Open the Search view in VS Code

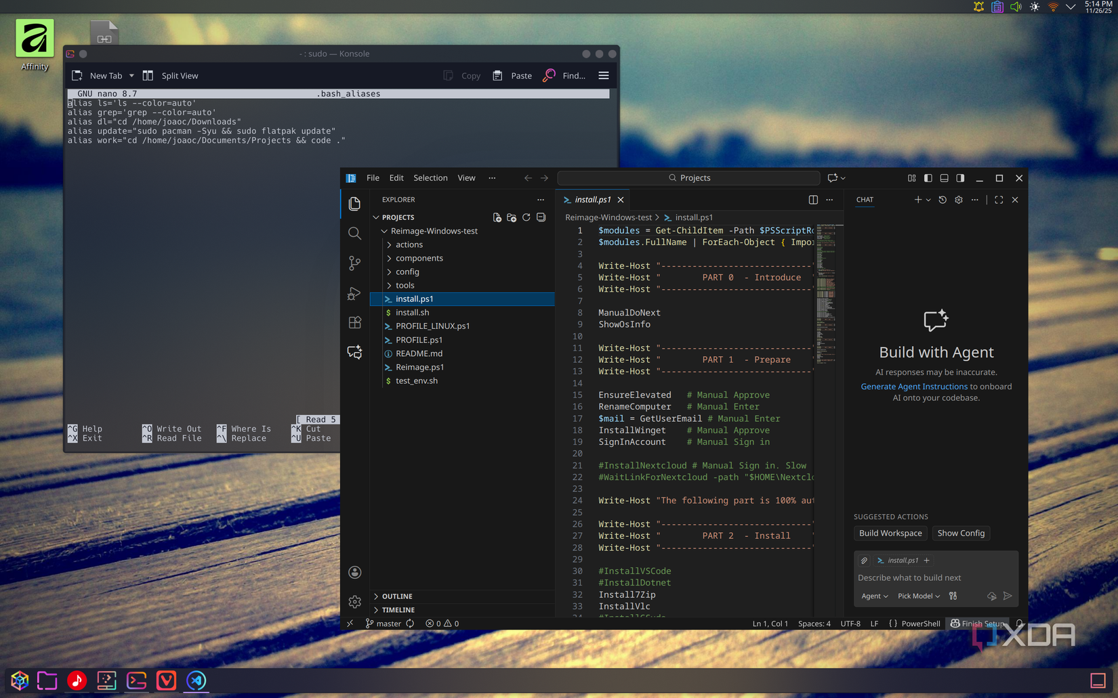[x=354, y=233]
